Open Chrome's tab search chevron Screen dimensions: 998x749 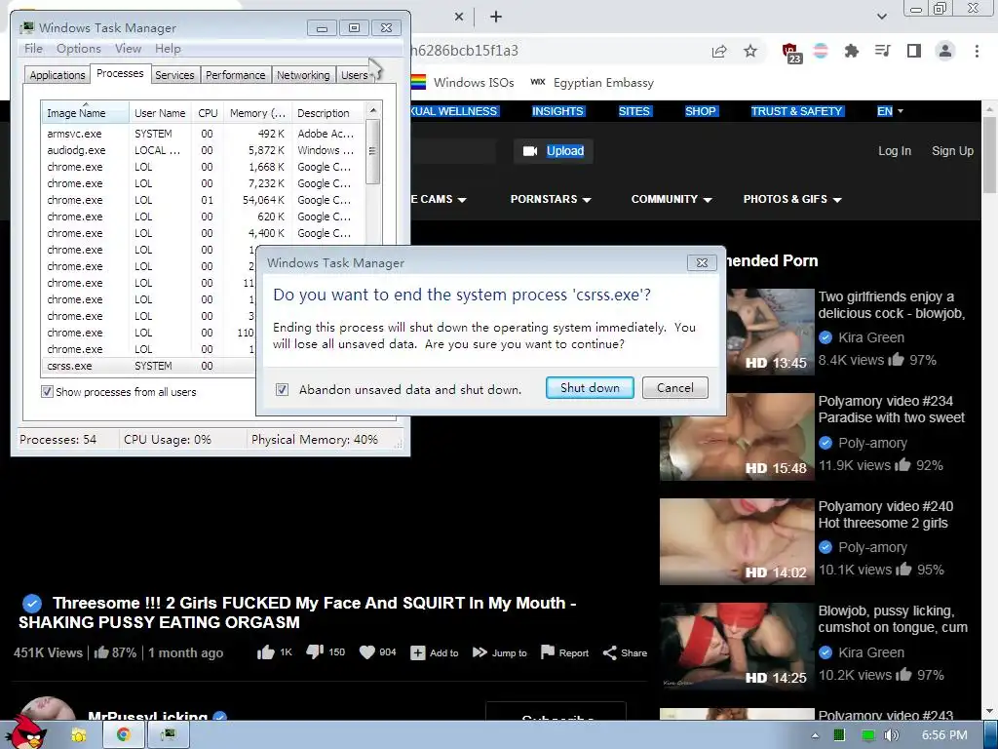882,17
